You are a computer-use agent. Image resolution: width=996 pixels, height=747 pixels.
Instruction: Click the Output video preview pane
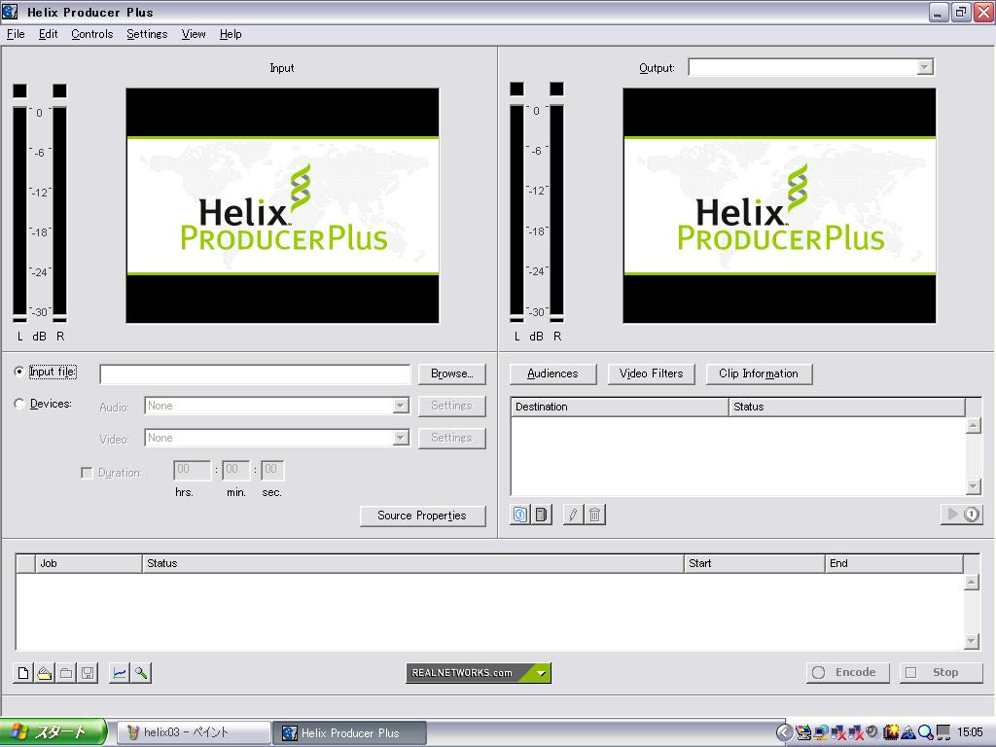(x=779, y=206)
